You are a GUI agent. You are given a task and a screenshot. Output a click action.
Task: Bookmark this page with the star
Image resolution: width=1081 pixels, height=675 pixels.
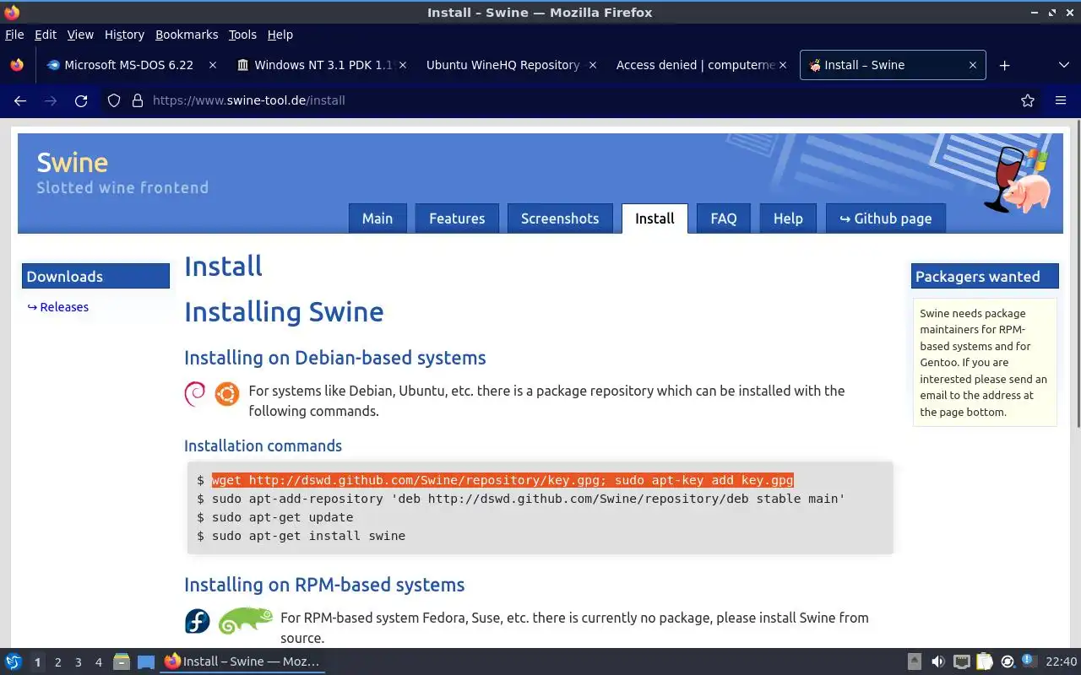[1028, 100]
